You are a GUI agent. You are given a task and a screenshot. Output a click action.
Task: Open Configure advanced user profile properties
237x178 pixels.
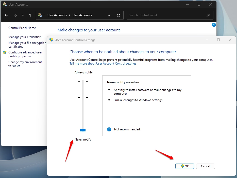pos(25,54)
